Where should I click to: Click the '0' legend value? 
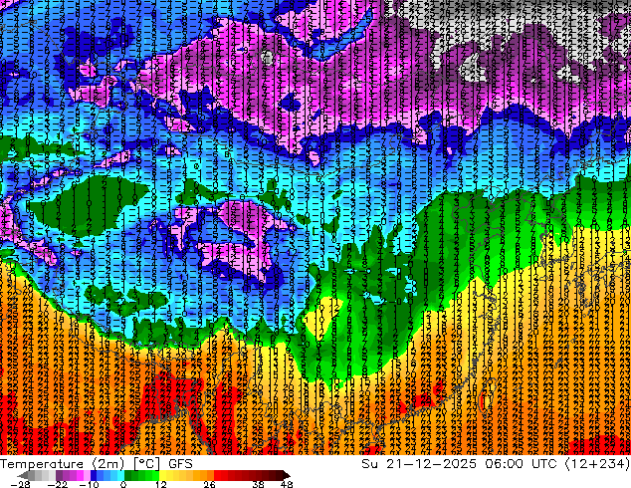[123, 484]
